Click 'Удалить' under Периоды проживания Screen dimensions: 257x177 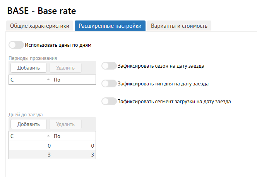pos(65,68)
